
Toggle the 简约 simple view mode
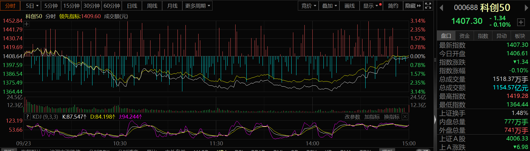[x=393, y=6]
